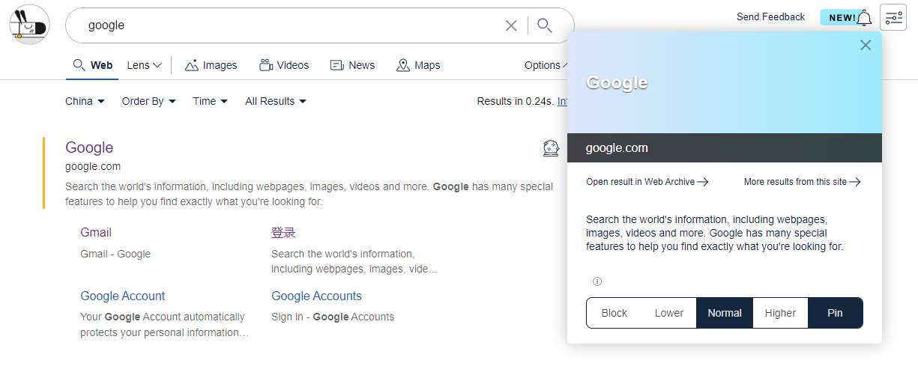Set google.com ranking to Block
The width and height of the screenshot is (918, 381).
614,313
